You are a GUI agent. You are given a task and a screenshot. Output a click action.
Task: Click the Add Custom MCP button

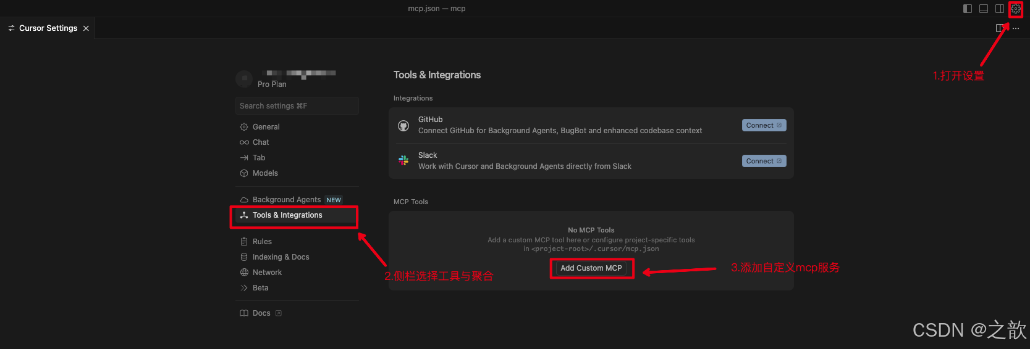click(591, 268)
